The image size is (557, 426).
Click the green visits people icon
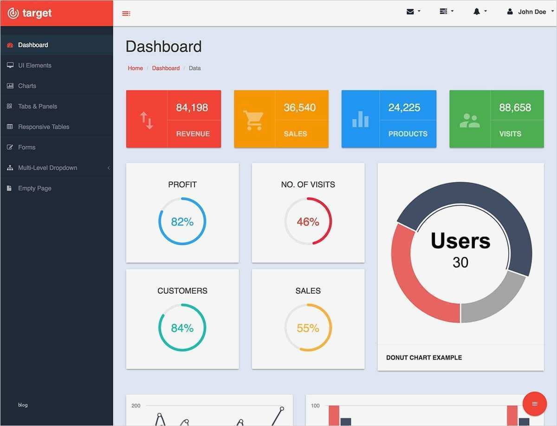(x=469, y=120)
